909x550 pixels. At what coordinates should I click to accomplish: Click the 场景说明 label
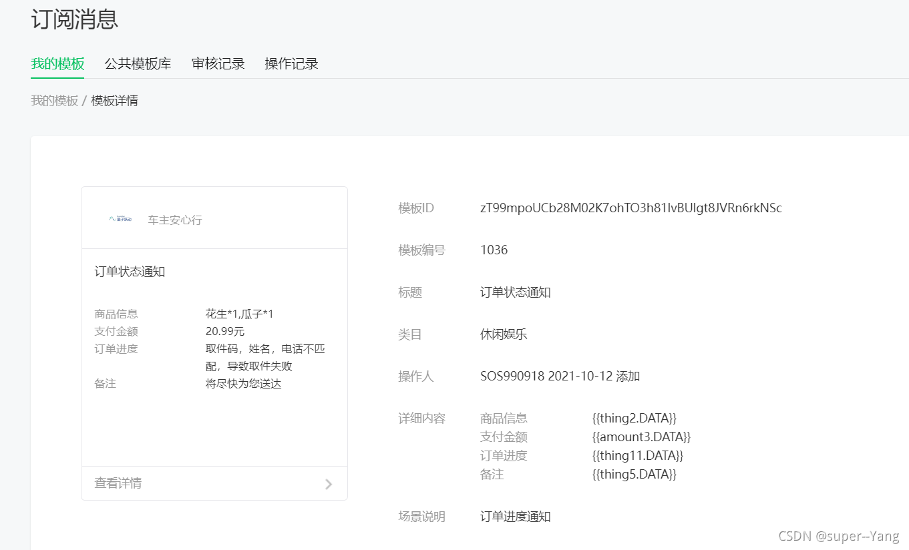tap(421, 517)
